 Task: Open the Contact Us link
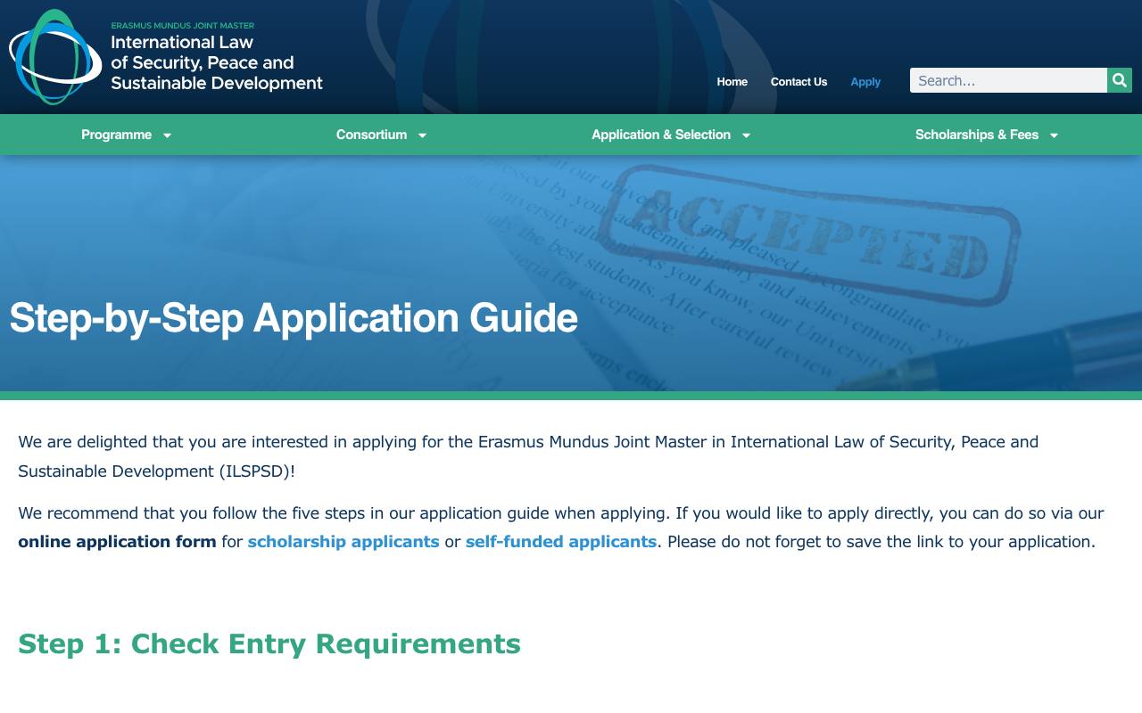799,81
